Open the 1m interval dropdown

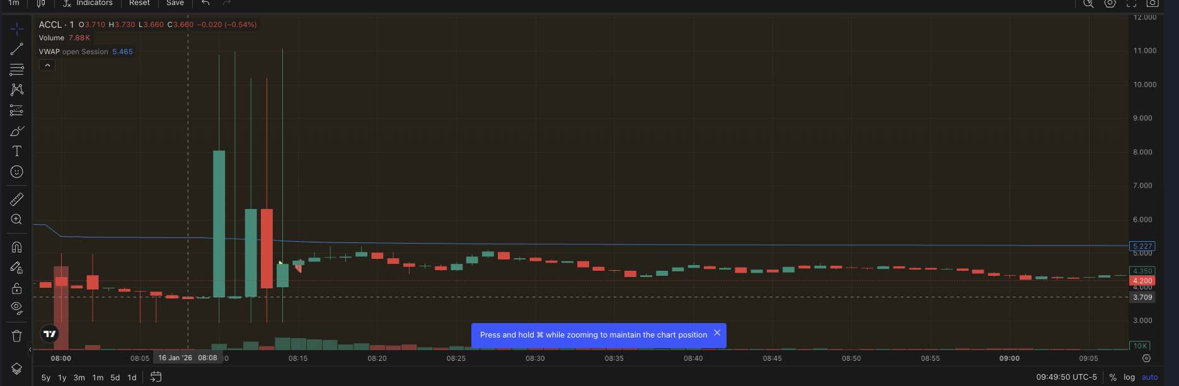[14, 3]
